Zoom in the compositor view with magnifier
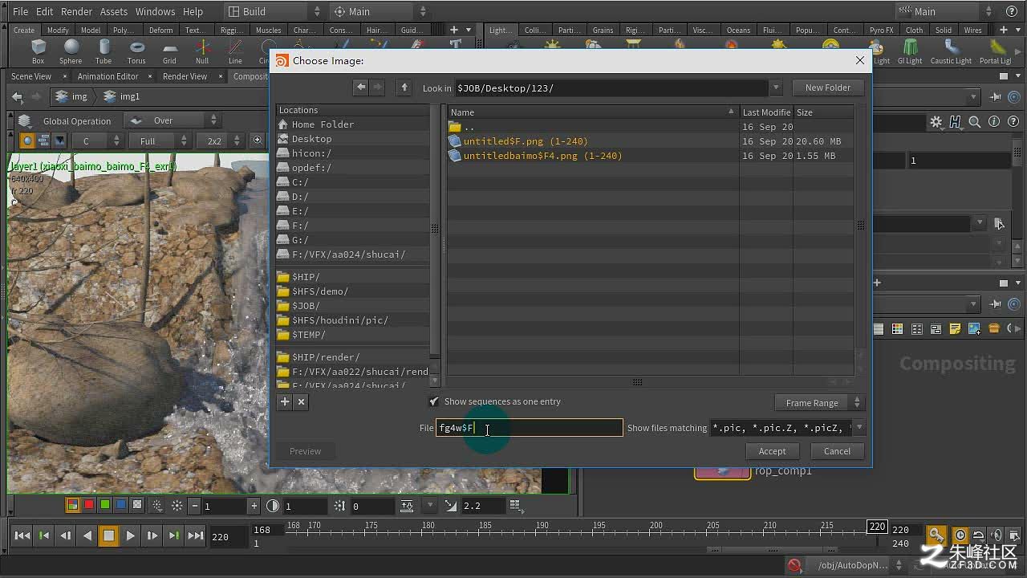The height and width of the screenshot is (578, 1027). [x=258, y=140]
